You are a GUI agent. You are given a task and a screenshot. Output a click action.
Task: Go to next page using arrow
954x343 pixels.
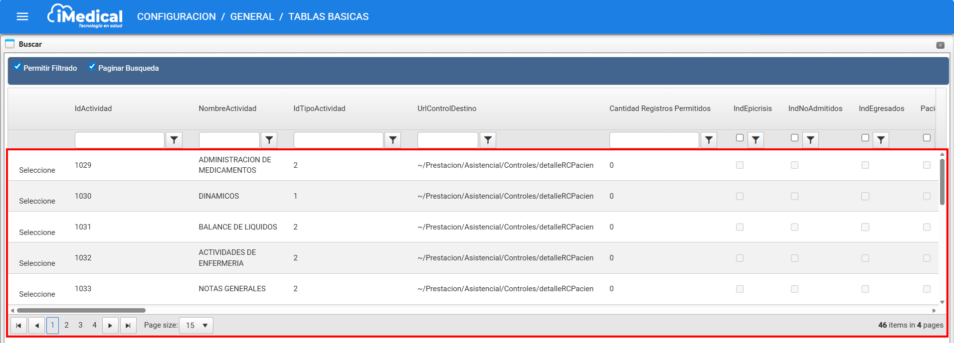(110, 326)
